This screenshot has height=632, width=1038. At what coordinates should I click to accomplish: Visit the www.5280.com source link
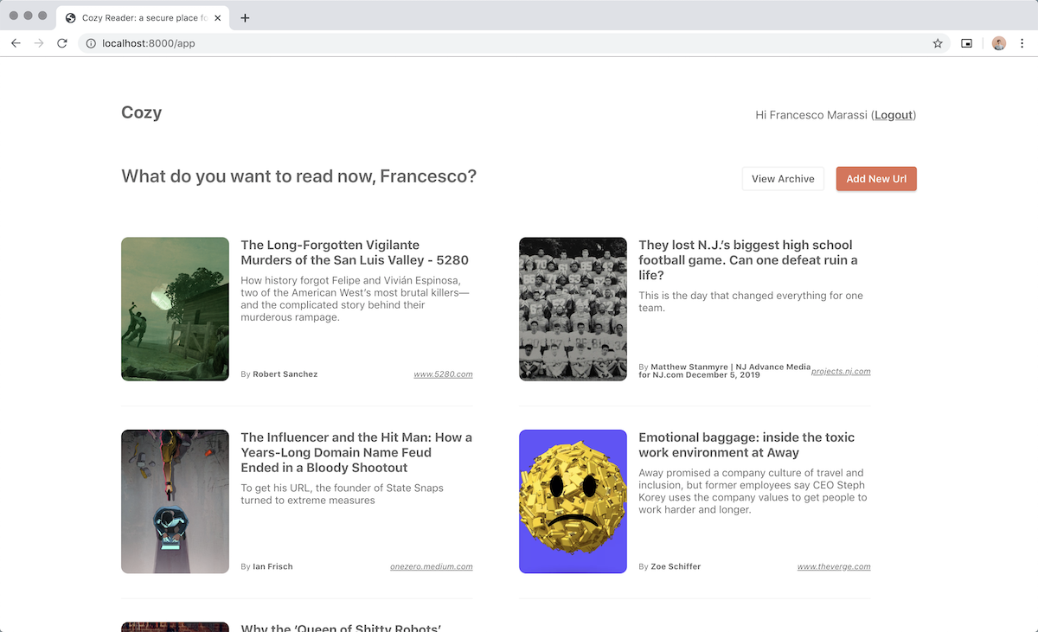coord(443,374)
